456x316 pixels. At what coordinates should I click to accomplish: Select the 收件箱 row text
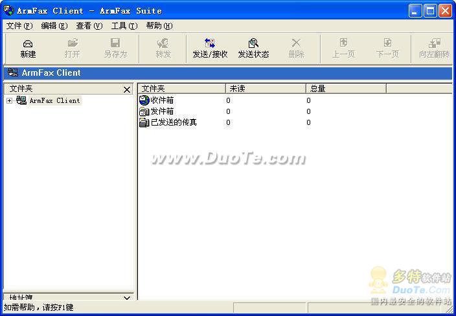tap(162, 100)
